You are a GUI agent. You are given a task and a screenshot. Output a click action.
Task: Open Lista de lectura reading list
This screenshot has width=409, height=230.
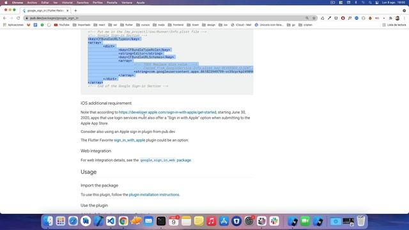click(394, 25)
